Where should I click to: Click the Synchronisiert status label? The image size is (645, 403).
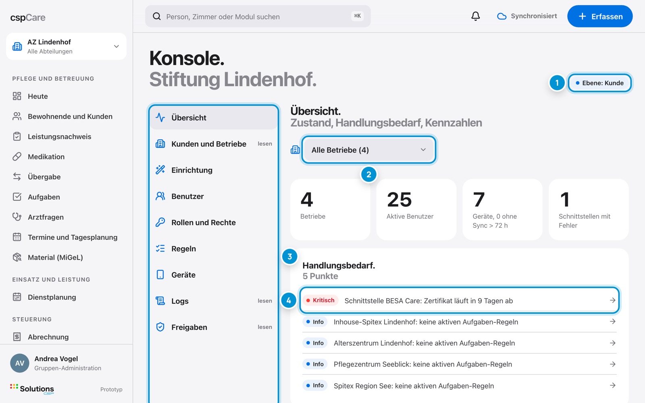[x=534, y=16]
